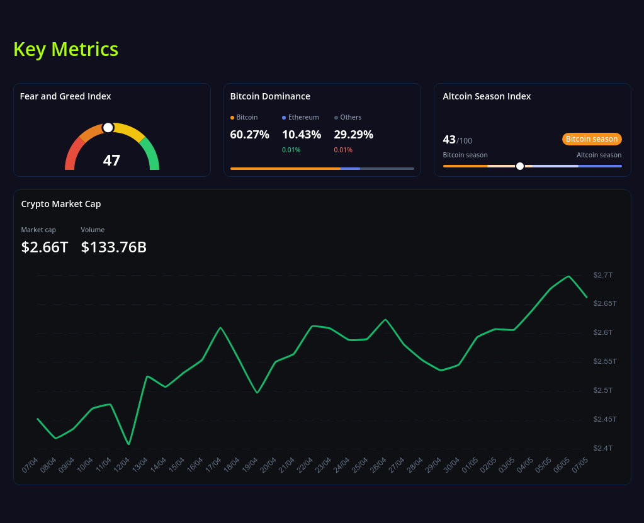Click the Volume label
The width and height of the screenshot is (644, 523).
[x=93, y=230]
